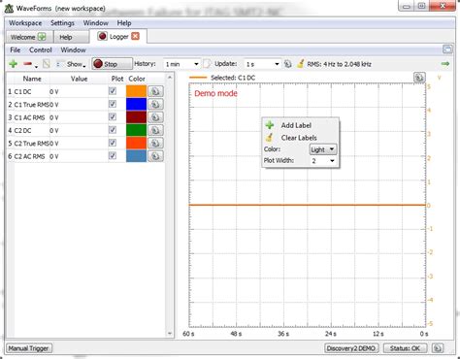Image resolution: width=460 pixels, height=359 pixels.
Task: Open the remove channel dropdown arrow
Action: tap(36, 67)
